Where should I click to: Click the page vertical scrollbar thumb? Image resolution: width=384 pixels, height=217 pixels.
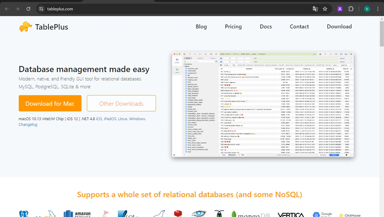click(x=382, y=34)
